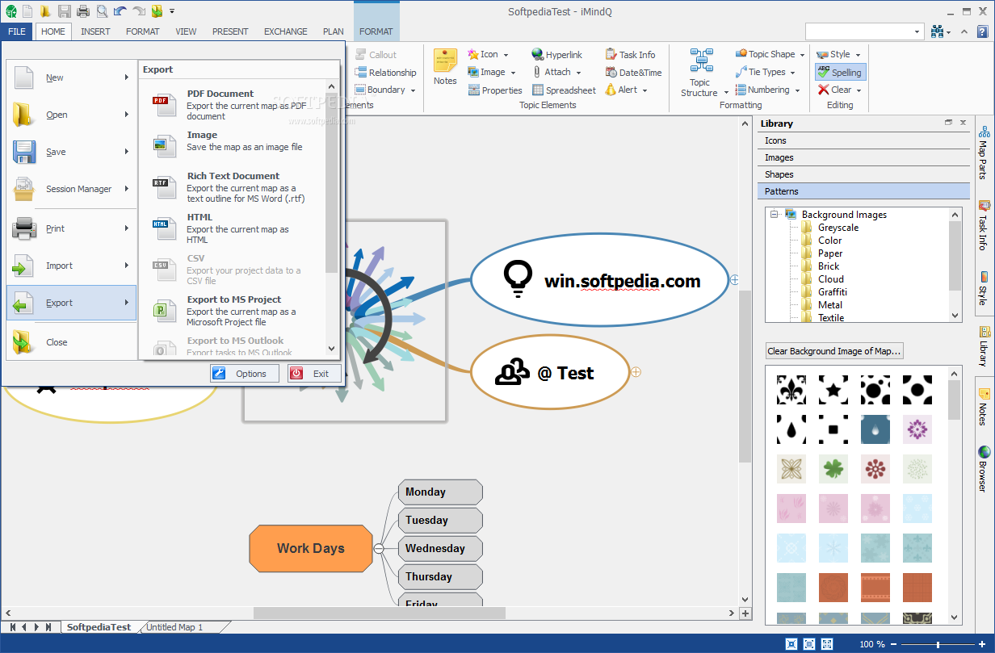Click the Options button in File menu
The height and width of the screenshot is (653, 995).
pos(244,374)
